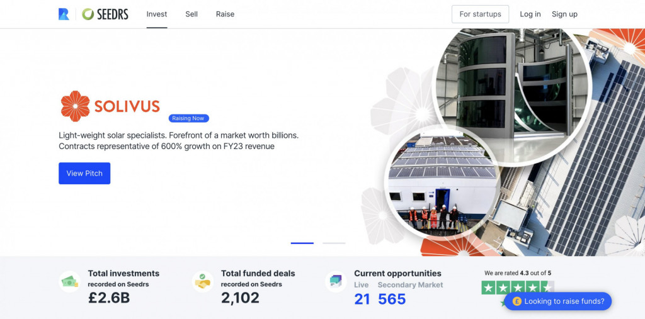Click the Raising Now badge
This screenshot has width=645, height=319.
tap(188, 118)
